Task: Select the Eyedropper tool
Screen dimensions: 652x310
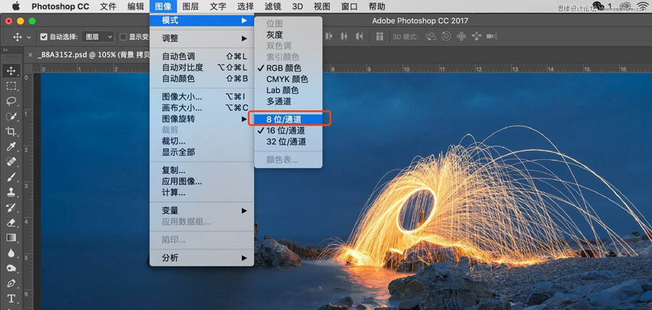Action: 11,147
